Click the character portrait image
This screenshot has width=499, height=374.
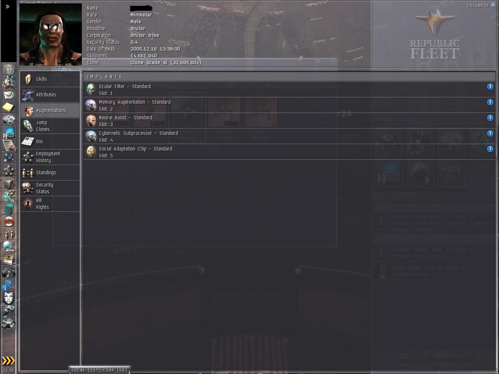point(51,35)
